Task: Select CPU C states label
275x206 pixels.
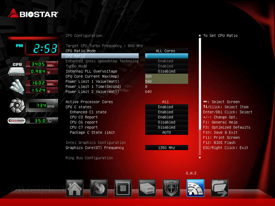Action: (78, 107)
